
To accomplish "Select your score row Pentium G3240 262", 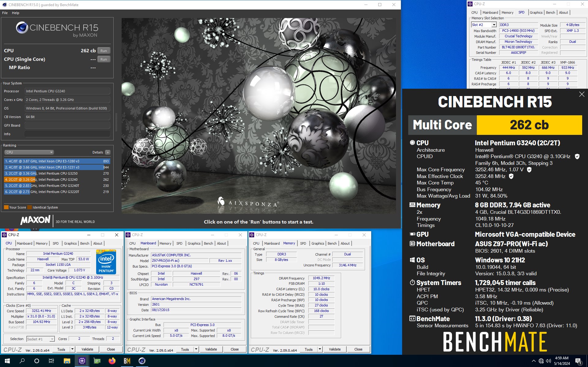I will coord(57,180).
